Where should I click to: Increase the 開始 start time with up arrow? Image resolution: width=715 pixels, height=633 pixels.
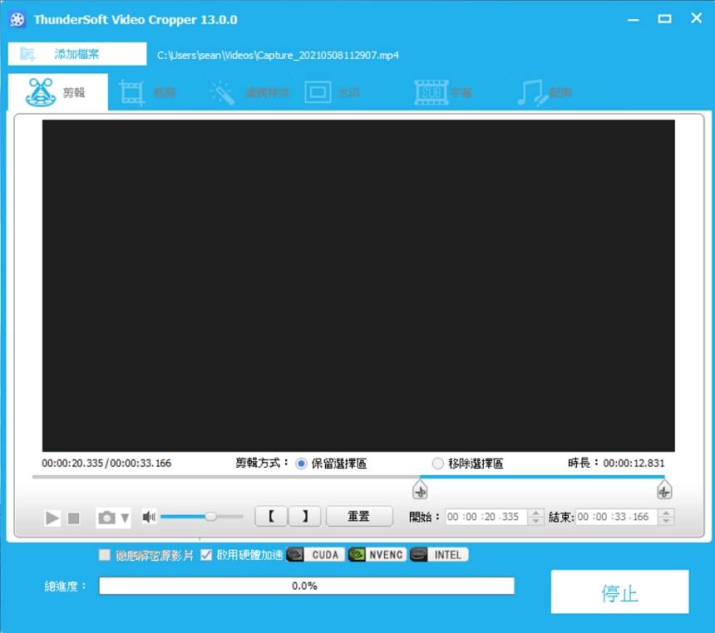(535, 513)
